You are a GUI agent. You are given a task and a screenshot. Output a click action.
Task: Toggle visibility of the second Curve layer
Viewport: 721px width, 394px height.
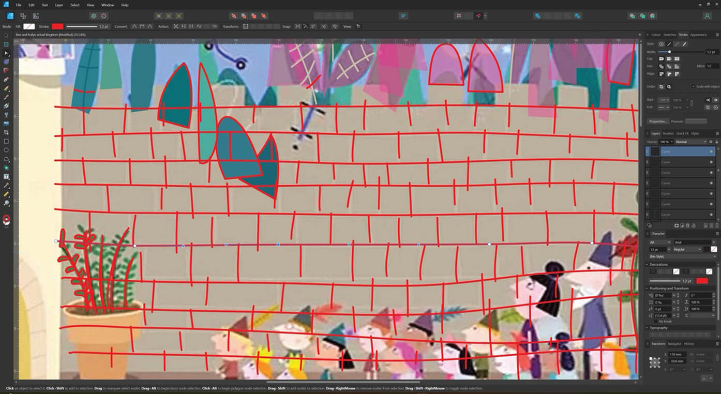click(x=711, y=162)
